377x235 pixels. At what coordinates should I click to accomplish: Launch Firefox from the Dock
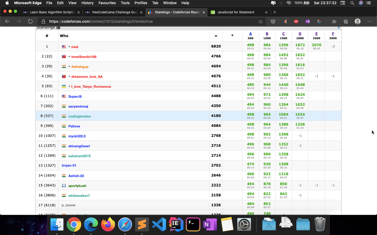[108, 224]
